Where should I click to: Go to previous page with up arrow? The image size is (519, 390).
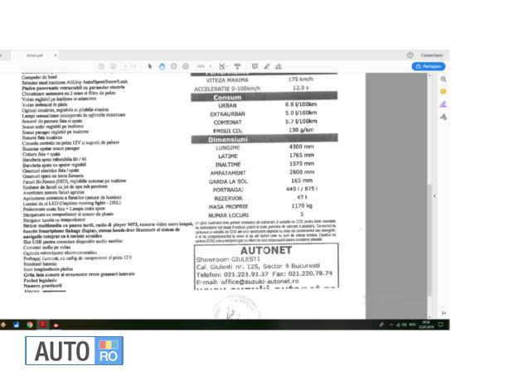102,65
